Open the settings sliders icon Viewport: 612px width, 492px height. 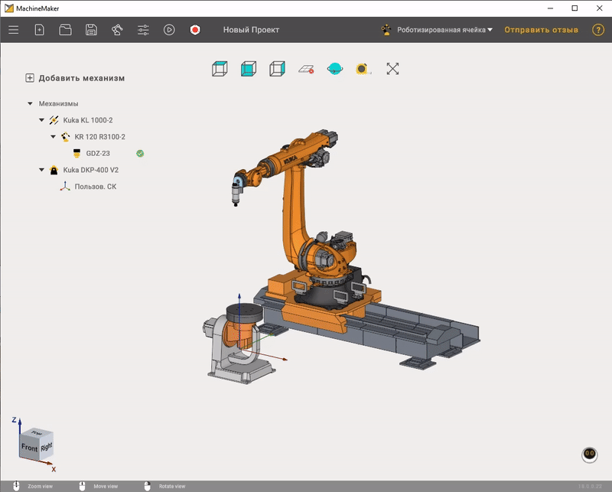pyautogui.click(x=143, y=30)
